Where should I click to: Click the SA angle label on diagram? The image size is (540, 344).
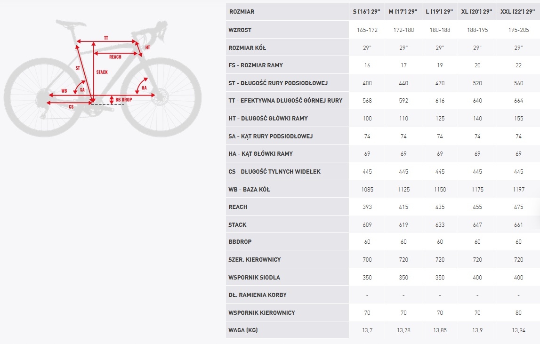(82, 89)
